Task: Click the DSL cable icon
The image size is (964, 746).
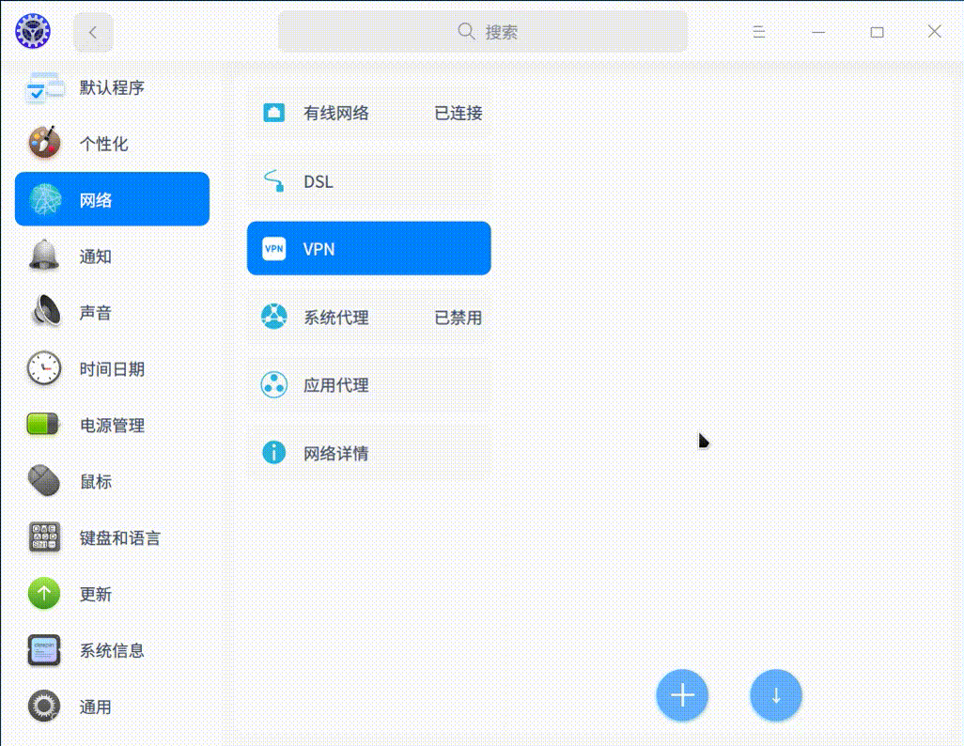Action: 274,180
